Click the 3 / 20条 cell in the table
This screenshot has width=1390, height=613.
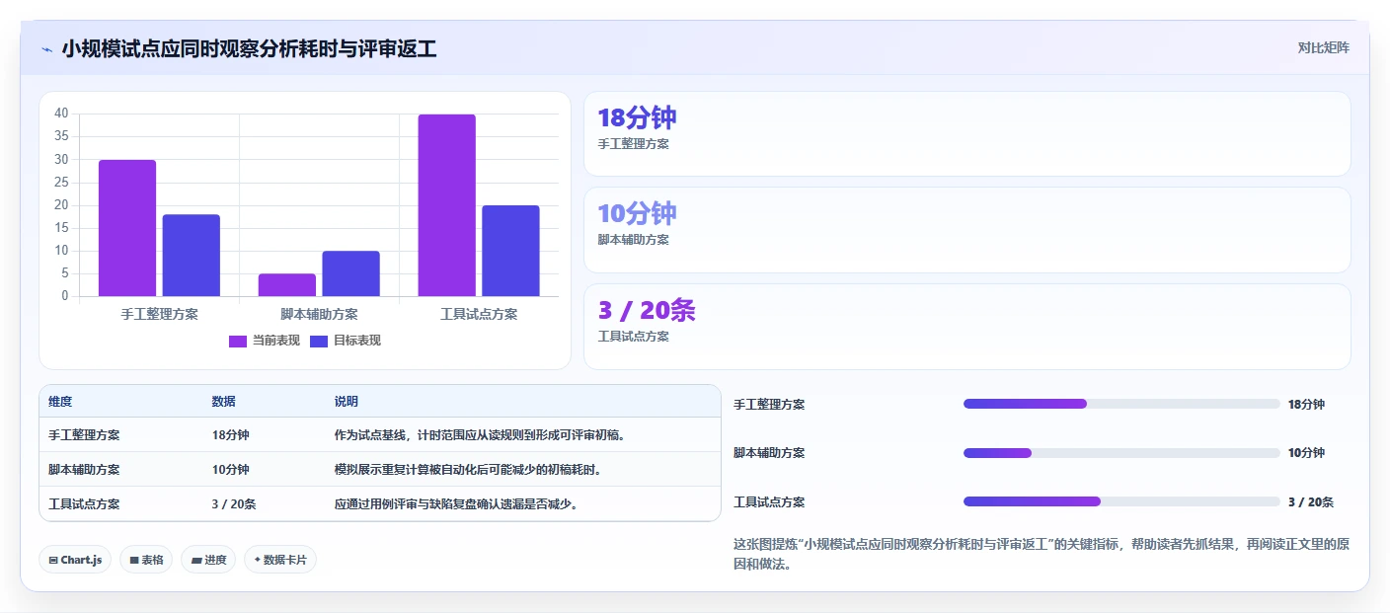pyautogui.click(x=234, y=504)
